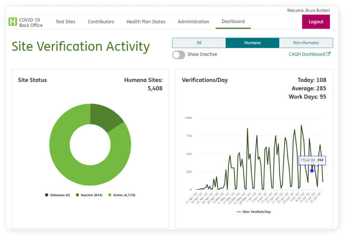Open the Administration section
This screenshot has height=237, width=346.
pyautogui.click(x=193, y=22)
